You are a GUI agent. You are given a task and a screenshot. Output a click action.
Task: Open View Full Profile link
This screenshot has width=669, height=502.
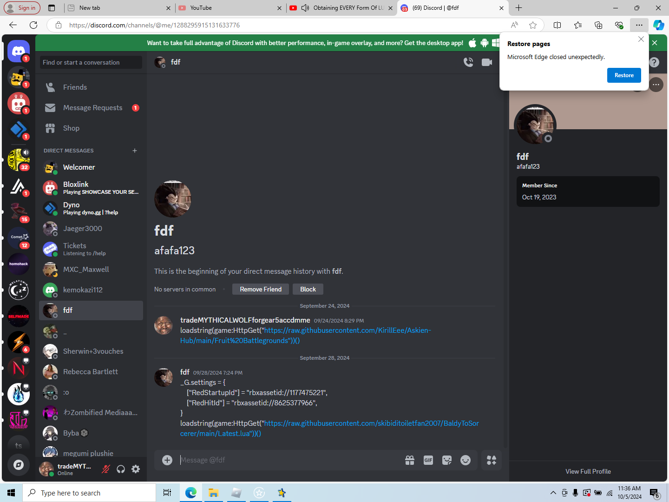tap(588, 471)
